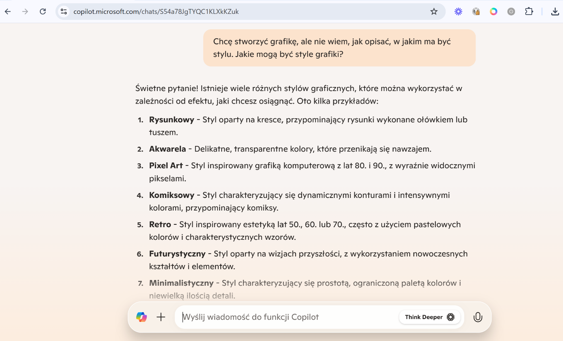Click the padlock extension icon

pos(476,11)
